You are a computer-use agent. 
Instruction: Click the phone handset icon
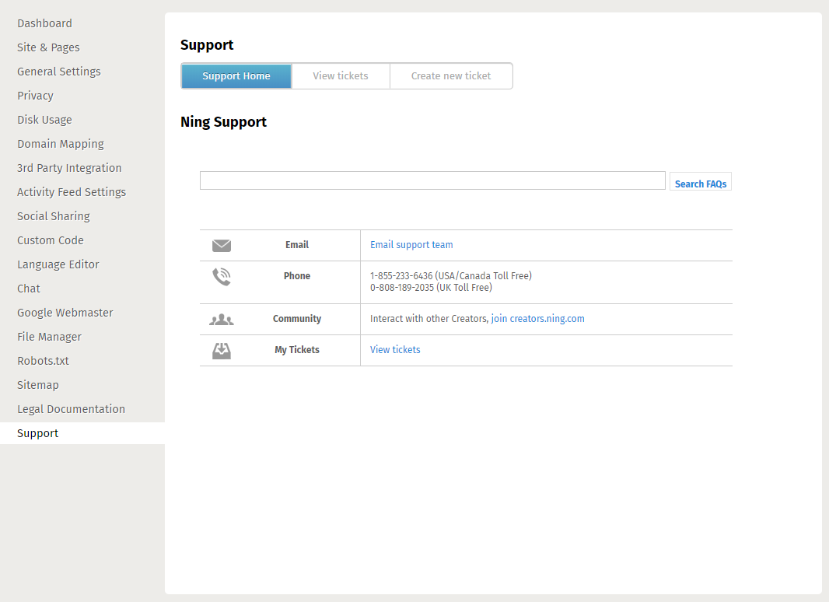[222, 277]
